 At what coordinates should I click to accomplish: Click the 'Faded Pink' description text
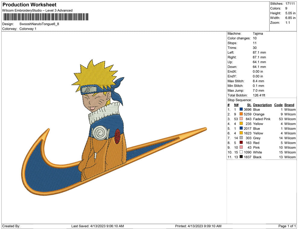pos(262,119)
